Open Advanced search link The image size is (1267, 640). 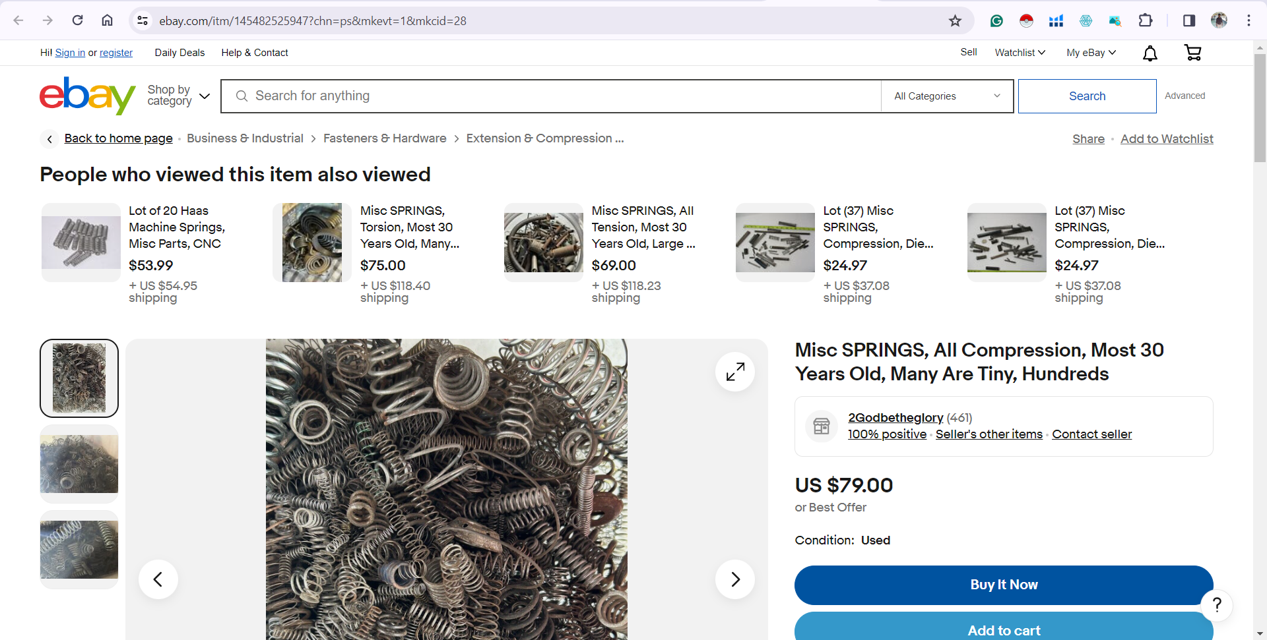click(1185, 96)
